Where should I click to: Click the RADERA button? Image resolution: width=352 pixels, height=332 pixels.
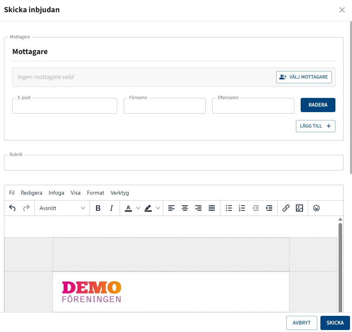pyautogui.click(x=318, y=105)
